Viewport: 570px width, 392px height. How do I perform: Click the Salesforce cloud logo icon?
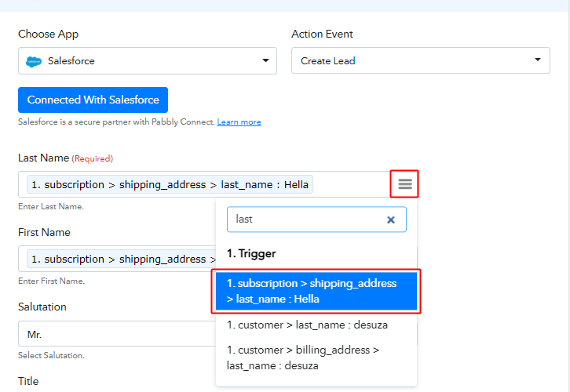coord(34,62)
